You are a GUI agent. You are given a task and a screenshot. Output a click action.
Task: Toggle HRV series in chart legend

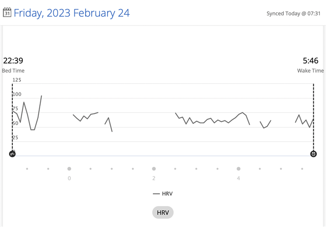point(163,193)
